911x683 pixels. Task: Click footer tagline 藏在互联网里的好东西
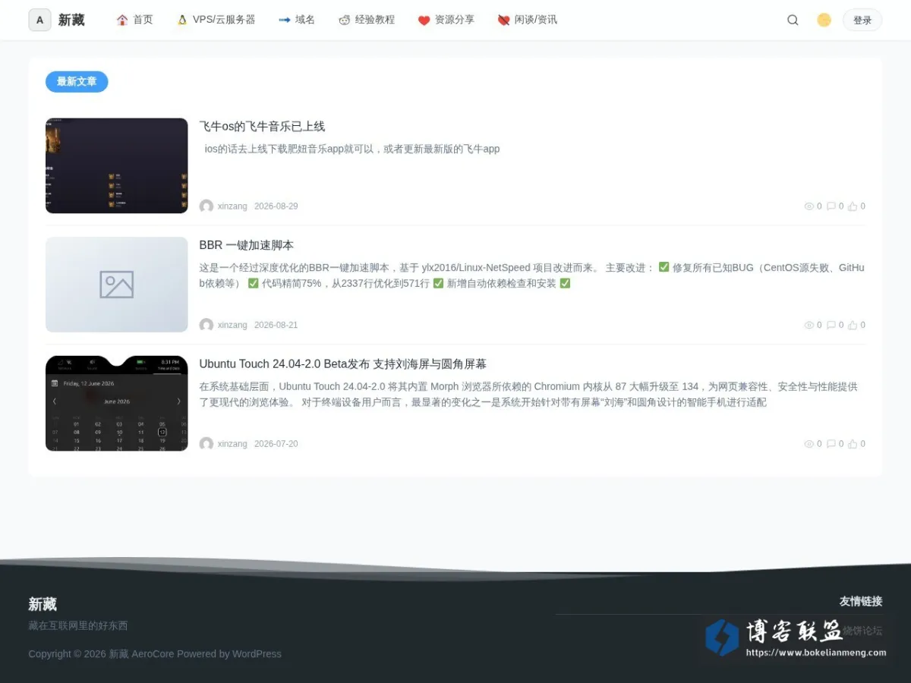tap(78, 626)
